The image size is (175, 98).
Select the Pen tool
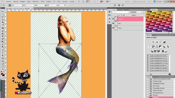click(x=3, y=50)
